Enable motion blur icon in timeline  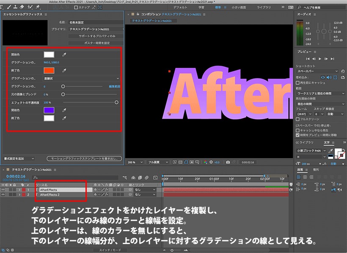pyautogui.click(x=146, y=178)
